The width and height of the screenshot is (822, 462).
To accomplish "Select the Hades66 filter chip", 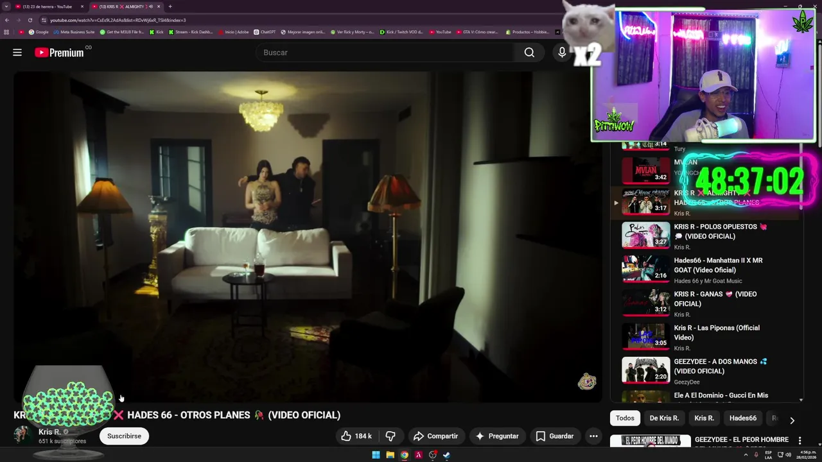I will pos(743,418).
